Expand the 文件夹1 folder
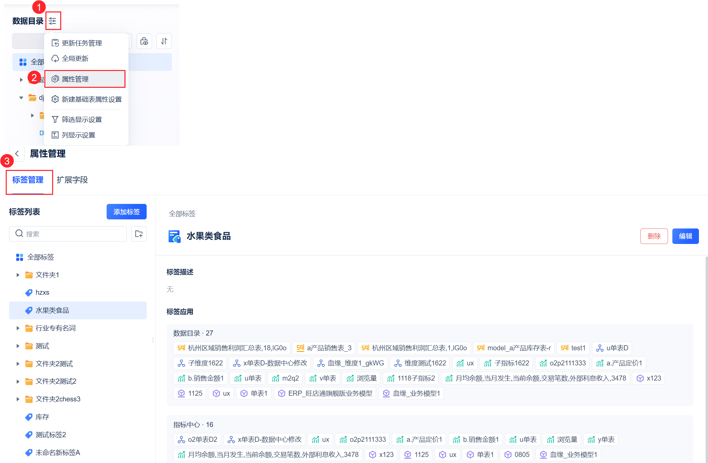This screenshot has width=708, height=463. 18,275
